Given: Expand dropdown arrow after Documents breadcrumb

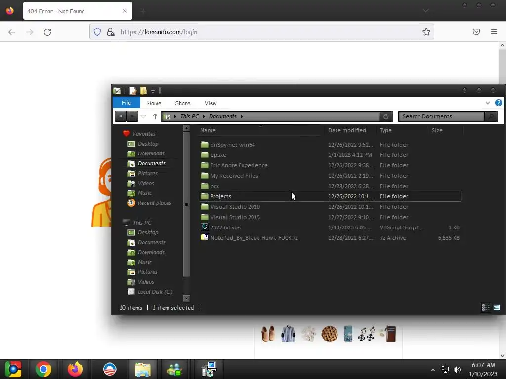Looking at the screenshot, I should click(x=242, y=116).
